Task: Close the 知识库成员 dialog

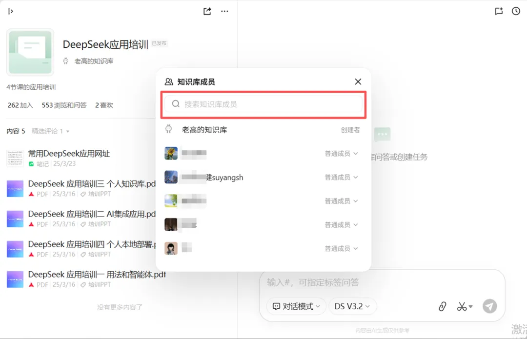Action: coord(358,81)
